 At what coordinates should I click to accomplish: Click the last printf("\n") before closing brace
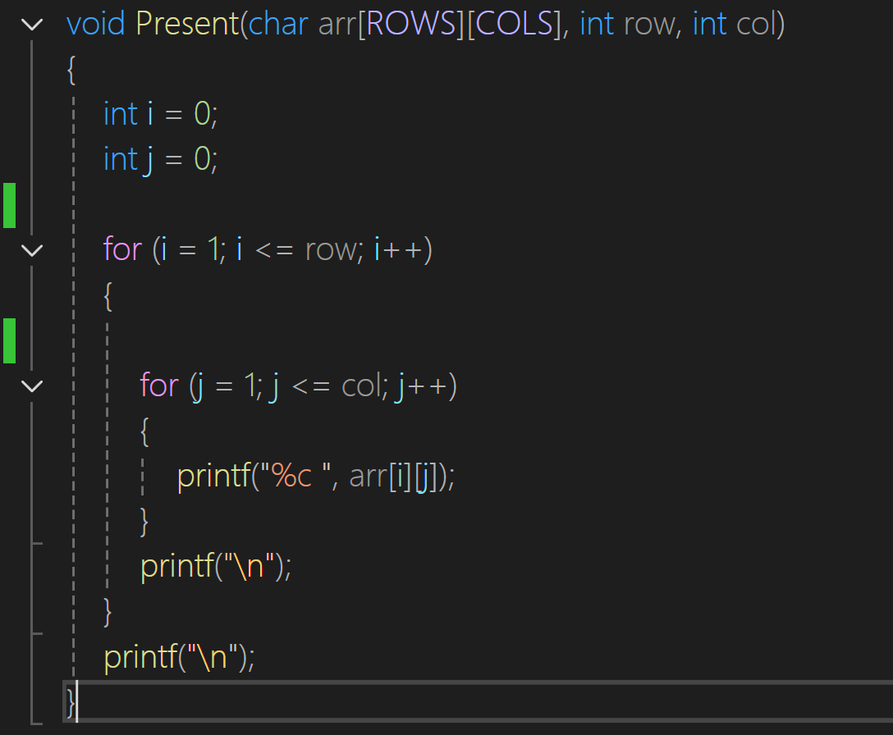click(x=180, y=657)
